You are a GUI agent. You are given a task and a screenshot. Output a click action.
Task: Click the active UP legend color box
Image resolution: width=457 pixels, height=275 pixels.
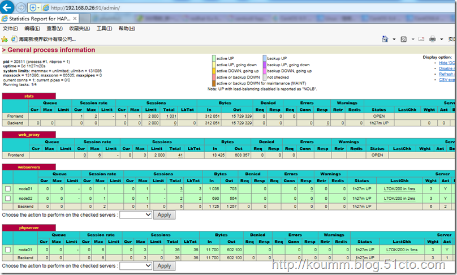coord(214,58)
